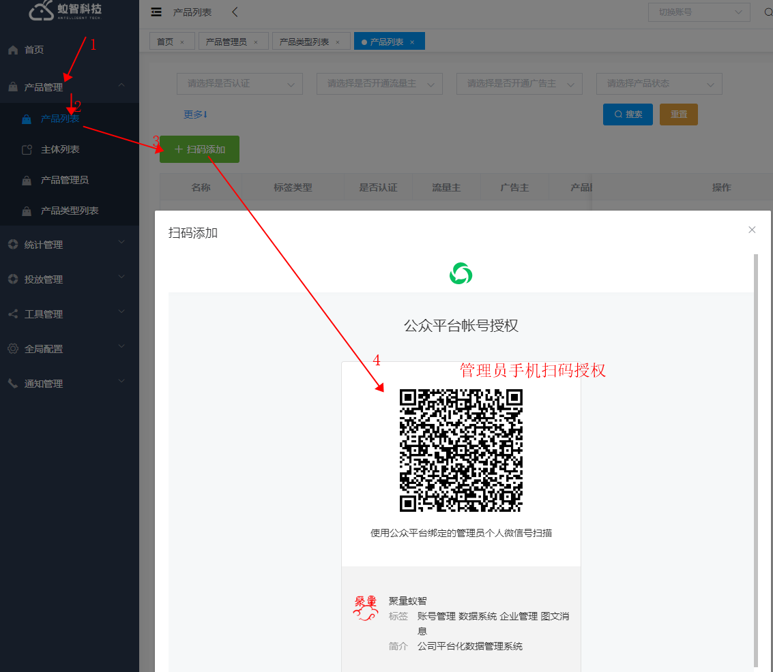
Task: Expand the 投放管理 menu
Action: 121,277
